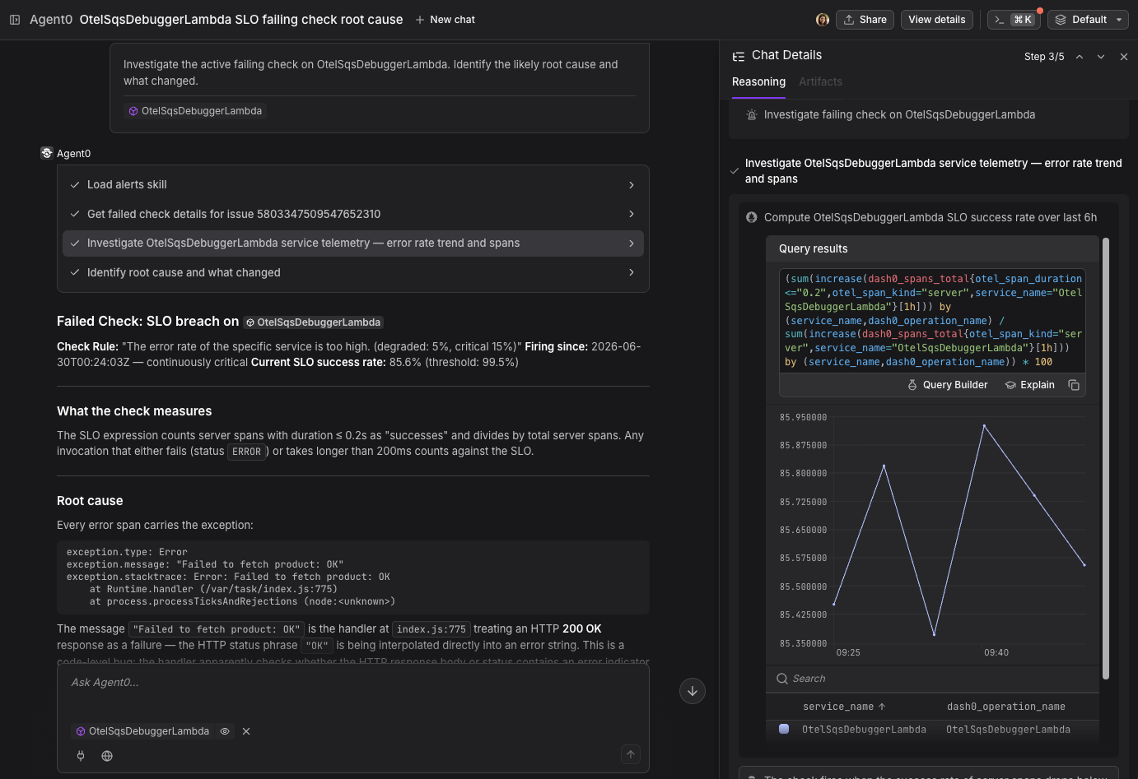Open OtelSqsDebuggerLambda link in Failed Check heading
1138x779 pixels.
coord(313,322)
